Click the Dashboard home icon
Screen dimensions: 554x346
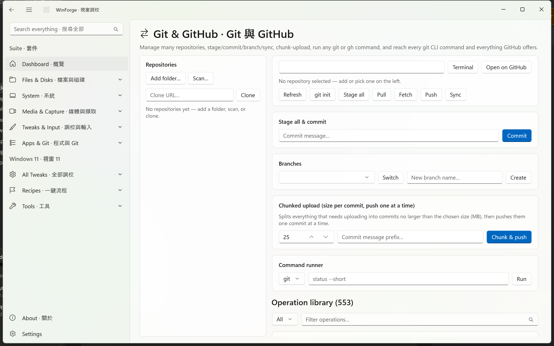point(13,64)
